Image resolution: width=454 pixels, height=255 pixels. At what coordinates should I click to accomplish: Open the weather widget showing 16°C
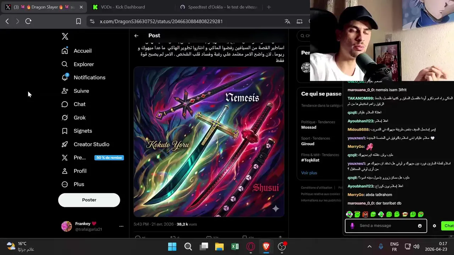click(20, 246)
